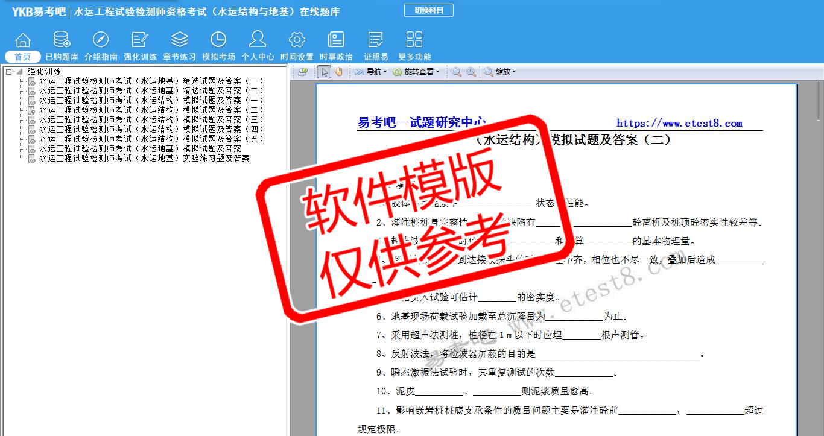Open the 导航 navigation dropdown
Image resolution: width=824 pixels, height=436 pixels.
(x=371, y=72)
